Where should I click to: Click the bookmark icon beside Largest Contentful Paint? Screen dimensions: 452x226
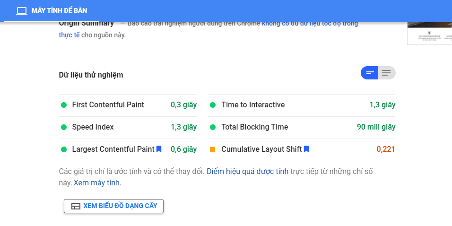click(159, 149)
